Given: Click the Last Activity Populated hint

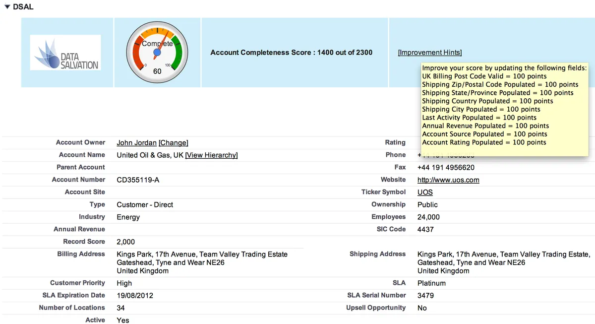Looking at the screenshot, I should [x=479, y=118].
